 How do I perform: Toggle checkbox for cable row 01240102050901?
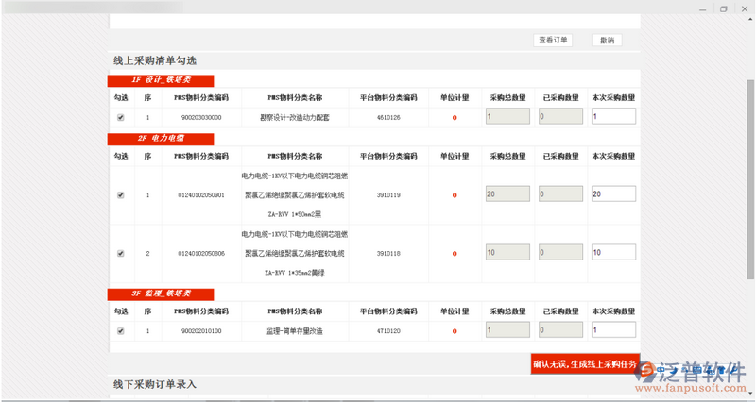coord(120,195)
